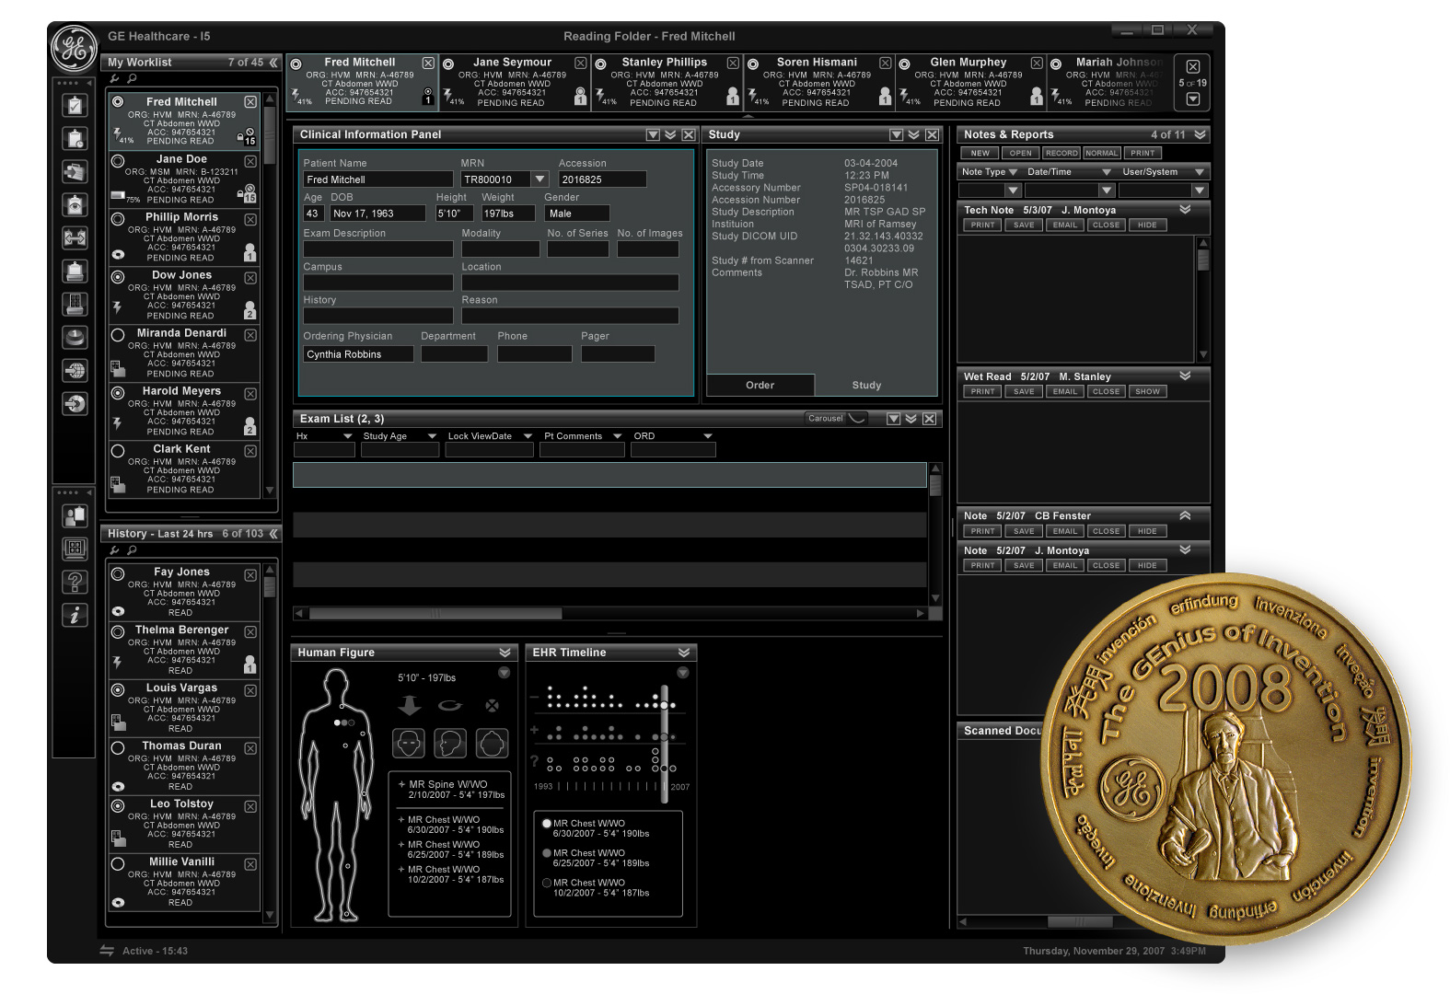The width and height of the screenshot is (1450, 994).
Task: Click EMAIL on the Tech Note
Action: [x=1065, y=225]
